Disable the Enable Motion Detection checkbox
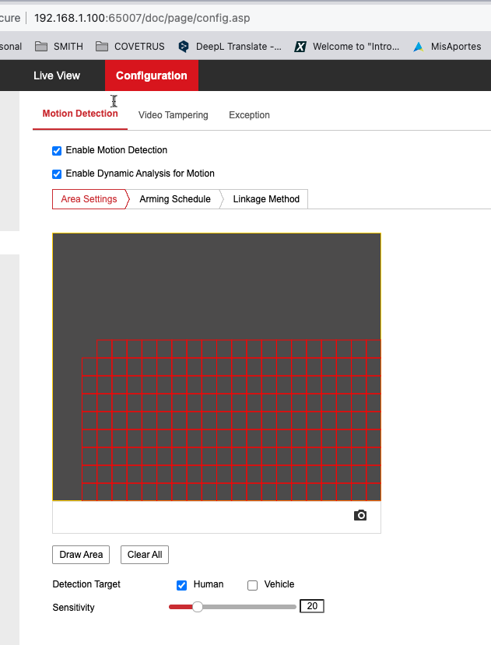This screenshot has height=645, width=491. tap(57, 151)
